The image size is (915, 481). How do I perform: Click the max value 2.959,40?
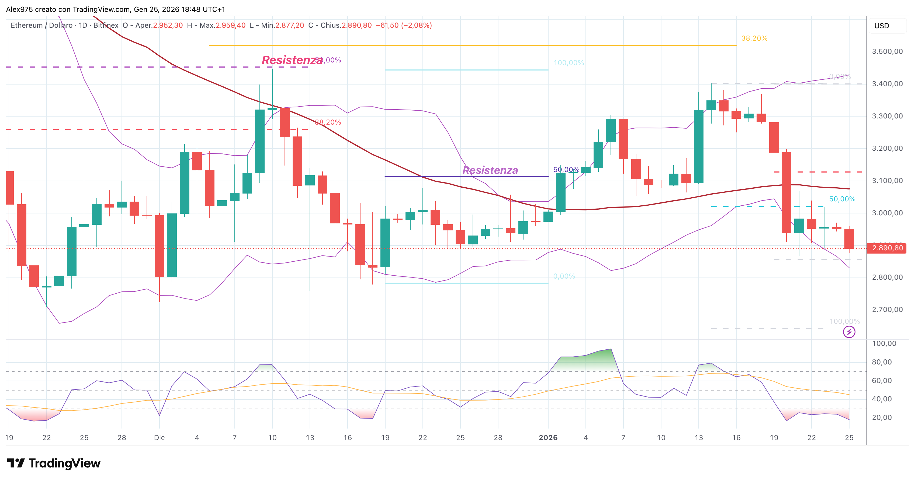click(x=231, y=25)
